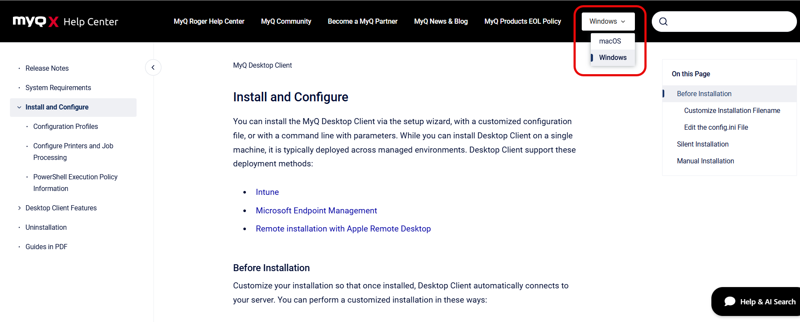The image size is (800, 322).
Task: Click the MyQ X Help Center logo
Action: [65, 22]
